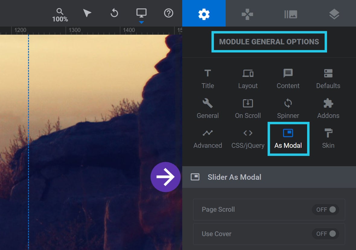Open the Defaults settings section
This screenshot has height=250, width=356.
328,79
